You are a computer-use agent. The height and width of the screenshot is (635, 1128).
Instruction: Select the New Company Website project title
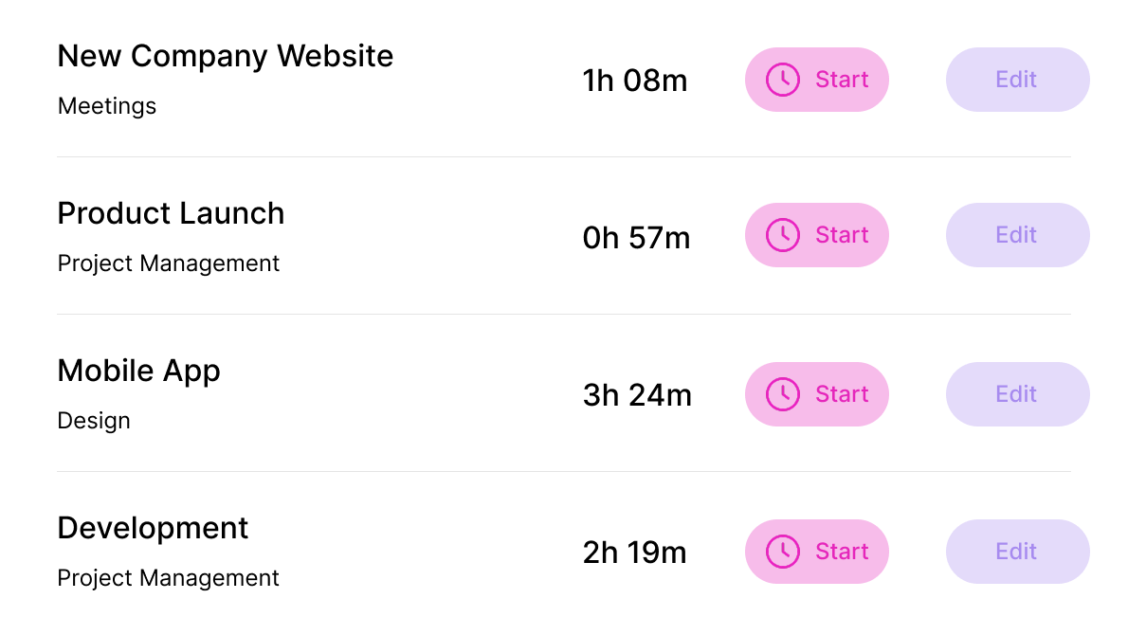coord(226,56)
